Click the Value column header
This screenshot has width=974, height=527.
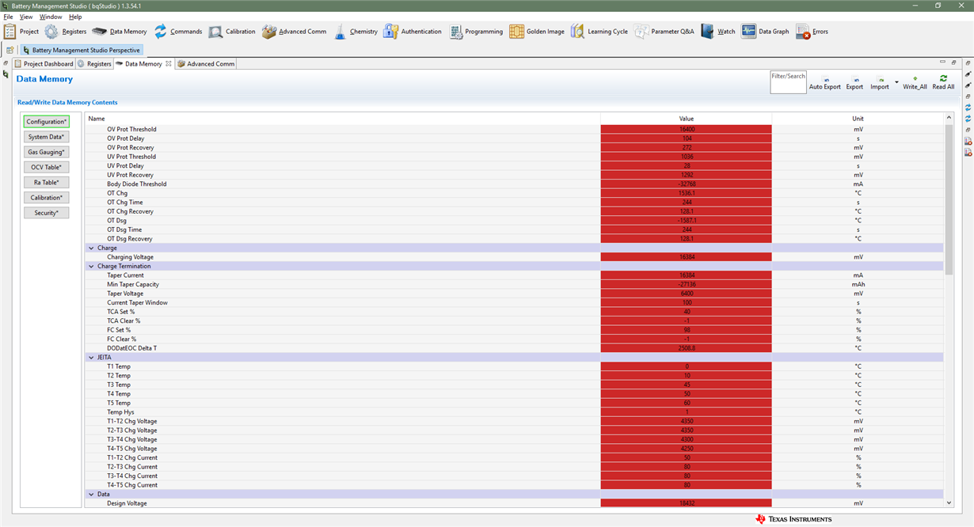point(686,119)
